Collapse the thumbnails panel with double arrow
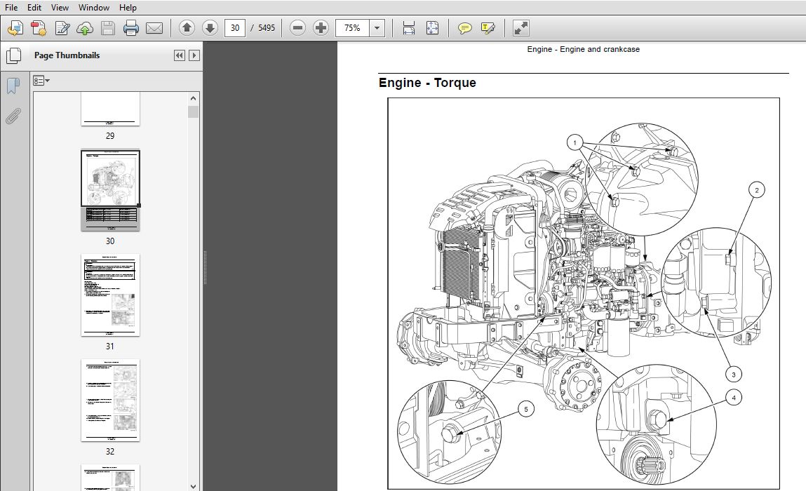806x491 pixels. [180, 55]
